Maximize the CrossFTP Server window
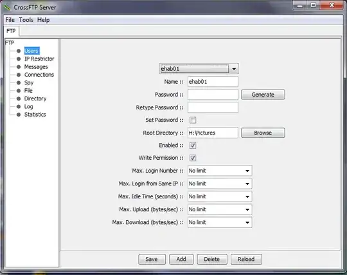Image resolution: width=347 pixels, height=275 pixels. coord(313,5)
